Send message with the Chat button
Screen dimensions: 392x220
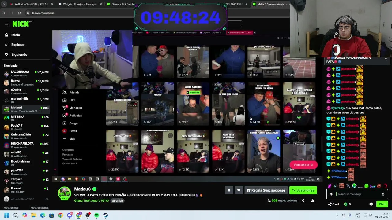[x=382, y=204]
